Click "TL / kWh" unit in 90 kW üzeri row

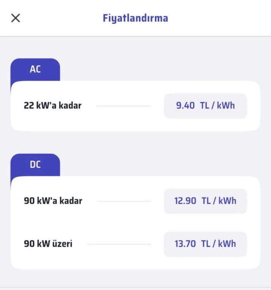(x=219, y=244)
